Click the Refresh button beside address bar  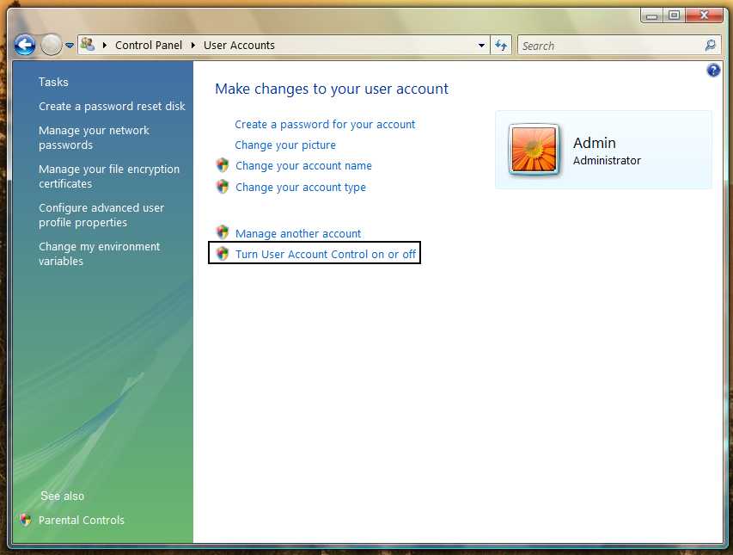[501, 46]
